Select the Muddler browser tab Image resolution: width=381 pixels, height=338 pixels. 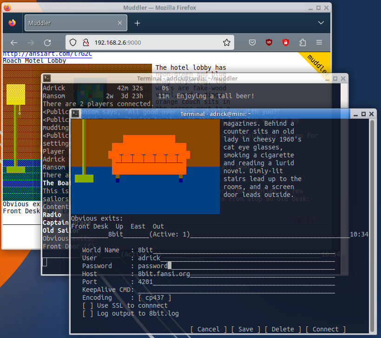pyautogui.click(x=76, y=23)
